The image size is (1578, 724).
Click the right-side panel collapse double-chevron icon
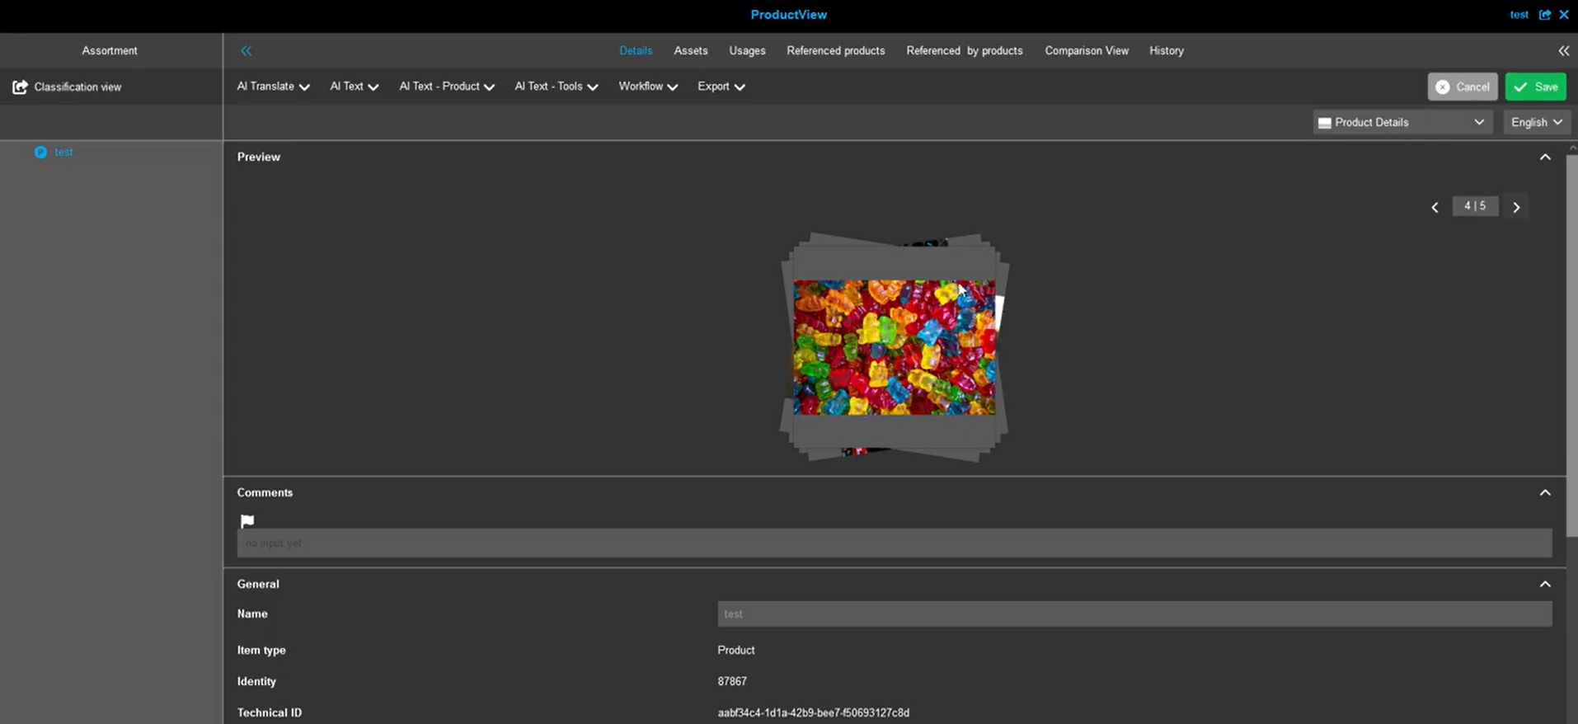(1563, 51)
